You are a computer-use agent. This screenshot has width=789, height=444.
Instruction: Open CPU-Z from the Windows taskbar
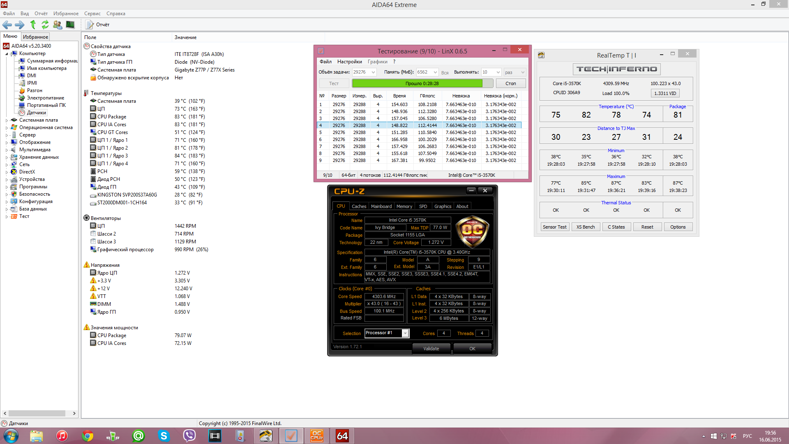(x=317, y=436)
